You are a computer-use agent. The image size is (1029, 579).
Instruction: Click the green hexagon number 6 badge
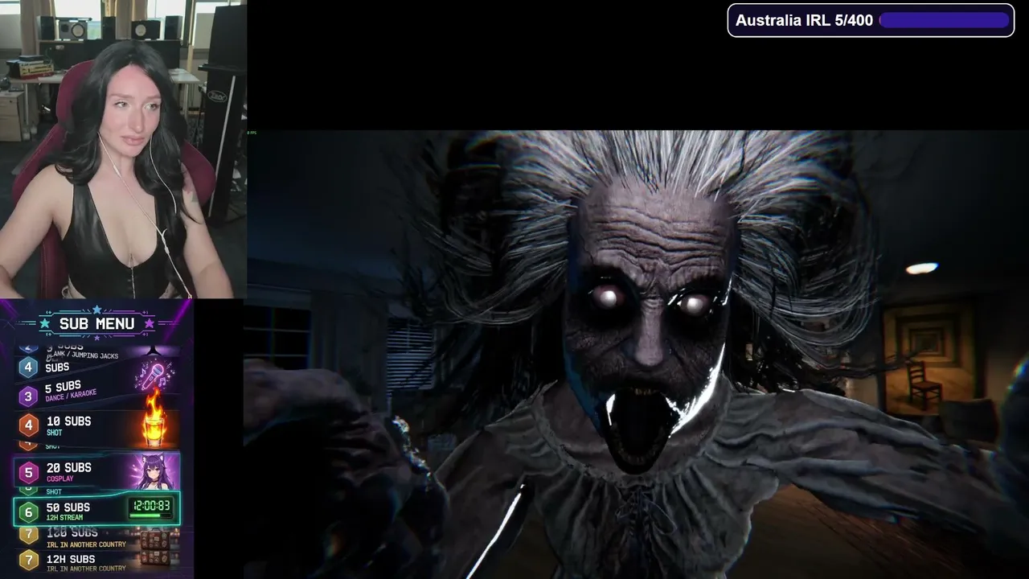[x=29, y=511]
